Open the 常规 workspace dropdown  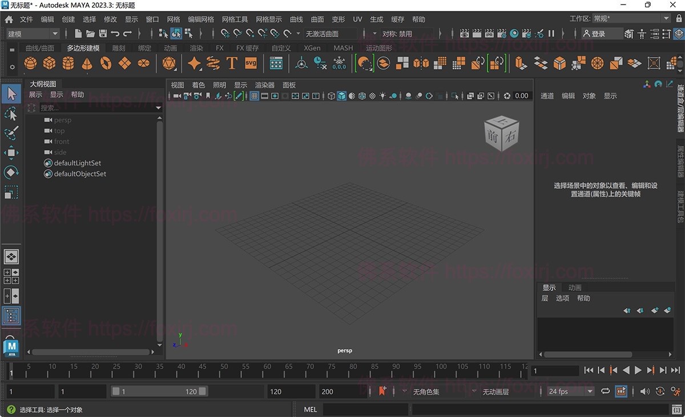(x=634, y=18)
